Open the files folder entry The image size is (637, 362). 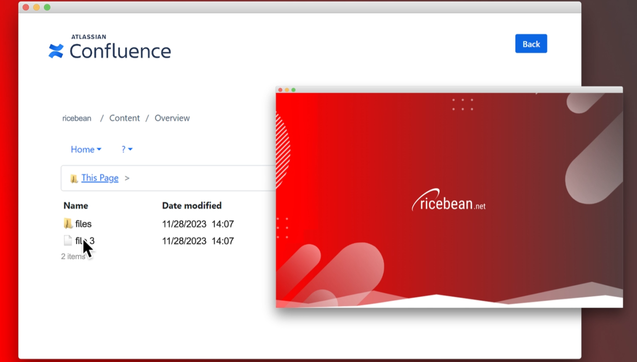[83, 223]
